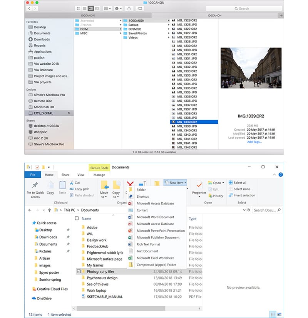This screenshot has width=308, height=318.
Task: Toggle the New item dropdown
Action: (175, 183)
